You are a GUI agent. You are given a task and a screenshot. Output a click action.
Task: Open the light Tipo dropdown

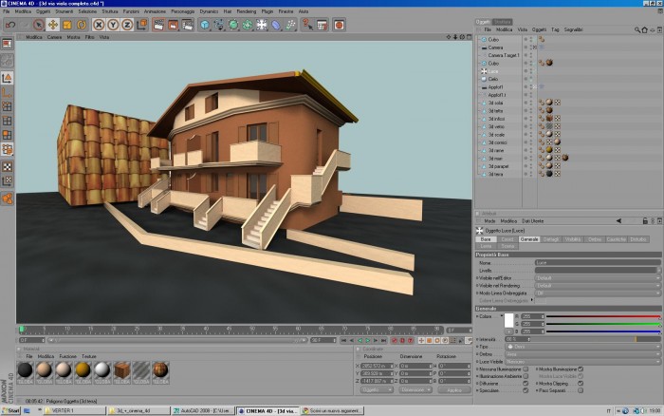(582, 347)
